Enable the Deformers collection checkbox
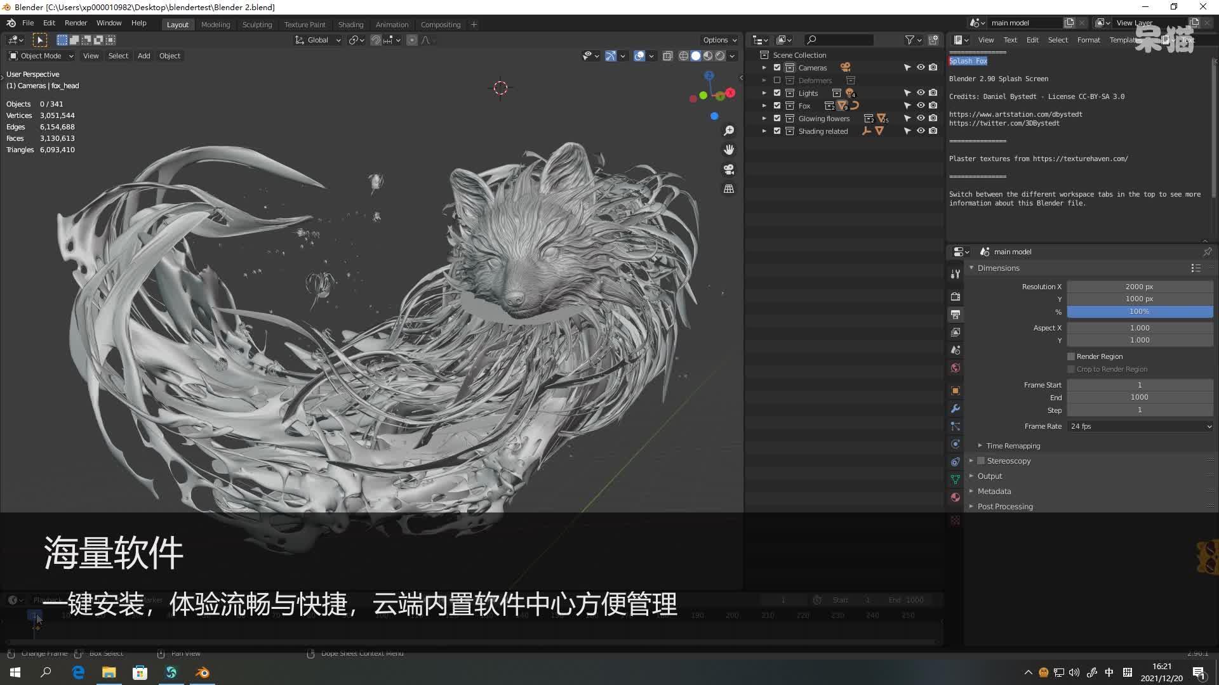 (x=776, y=81)
